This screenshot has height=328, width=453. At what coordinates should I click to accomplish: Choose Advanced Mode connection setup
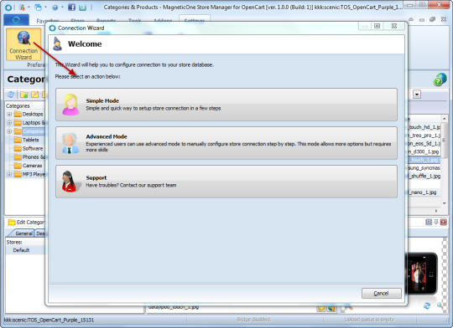[x=226, y=143]
